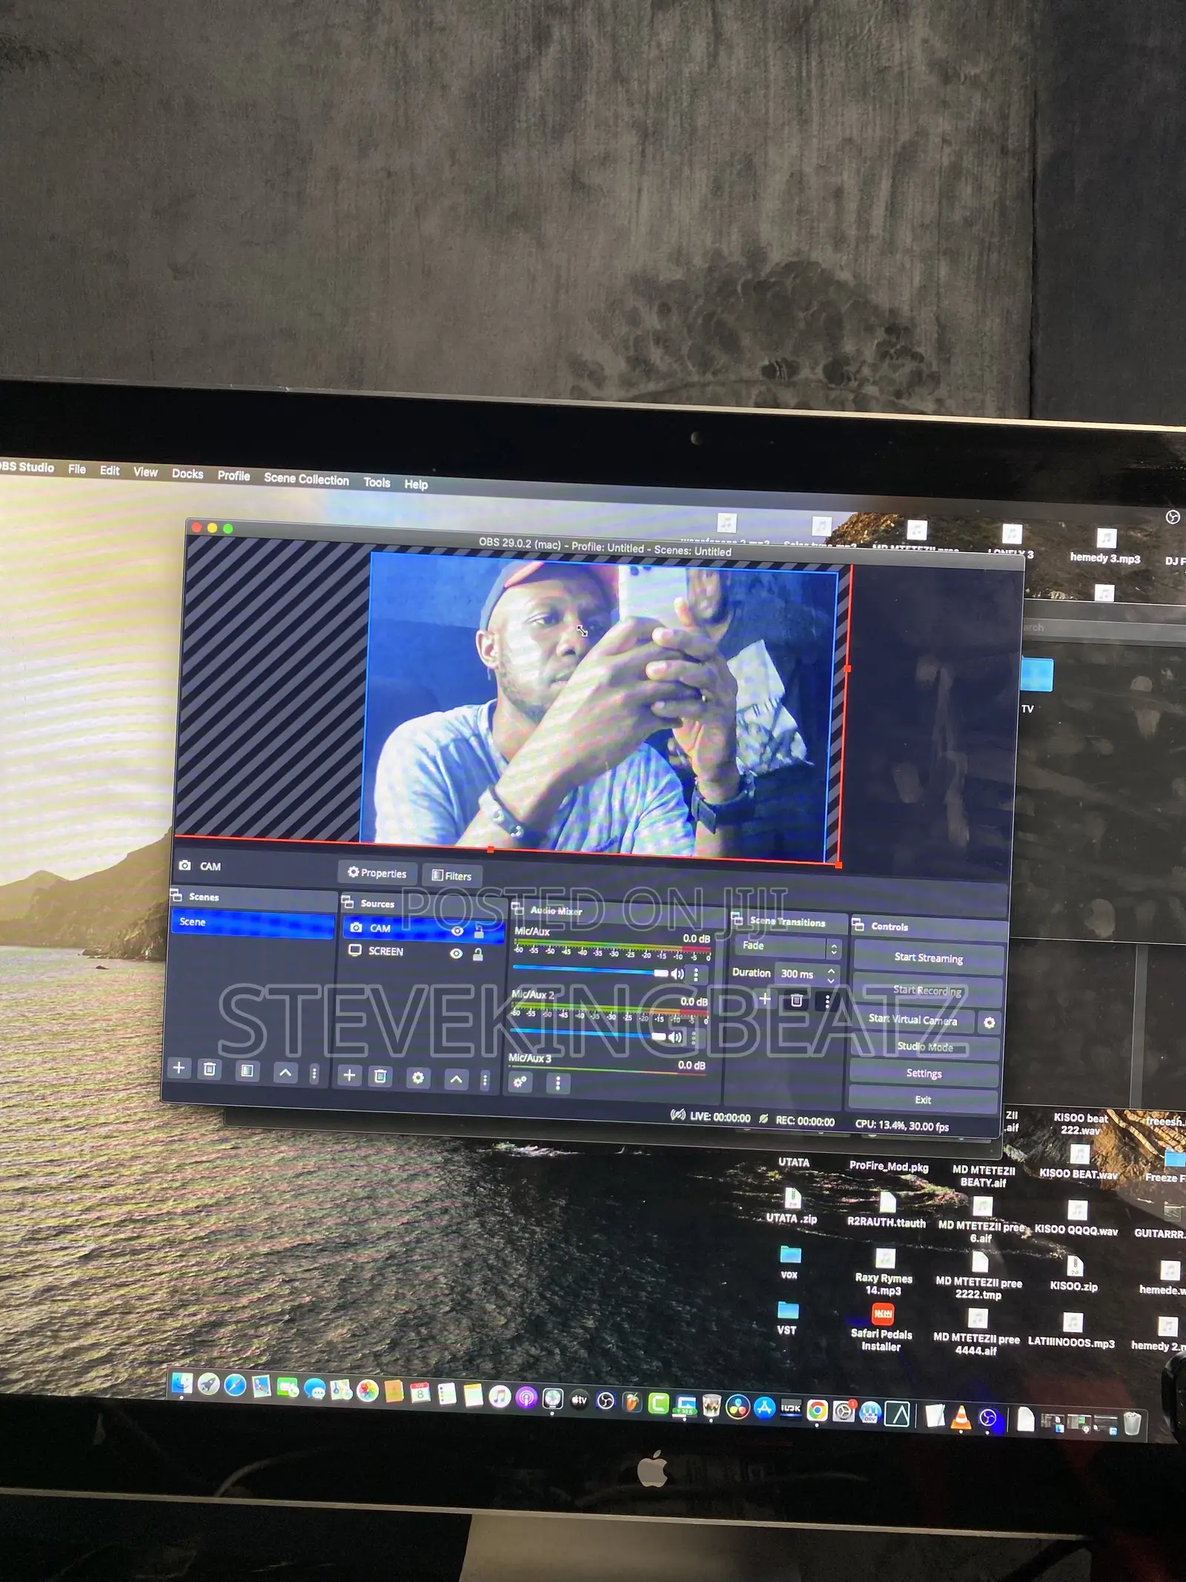Mute the Mic/Aux 2 speaker icon

675,1037
